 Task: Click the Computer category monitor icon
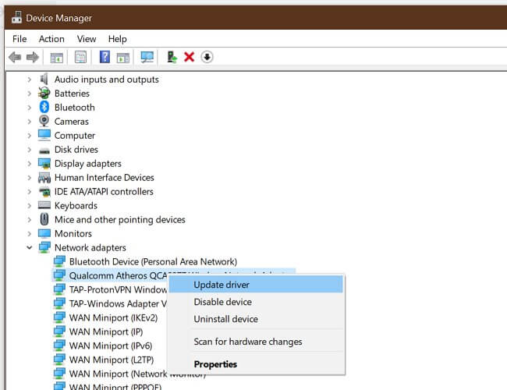tap(44, 135)
